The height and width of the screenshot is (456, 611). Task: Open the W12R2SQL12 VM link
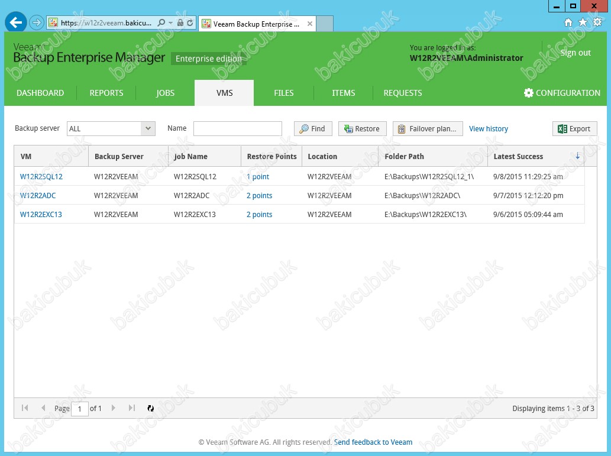(x=41, y=177)
